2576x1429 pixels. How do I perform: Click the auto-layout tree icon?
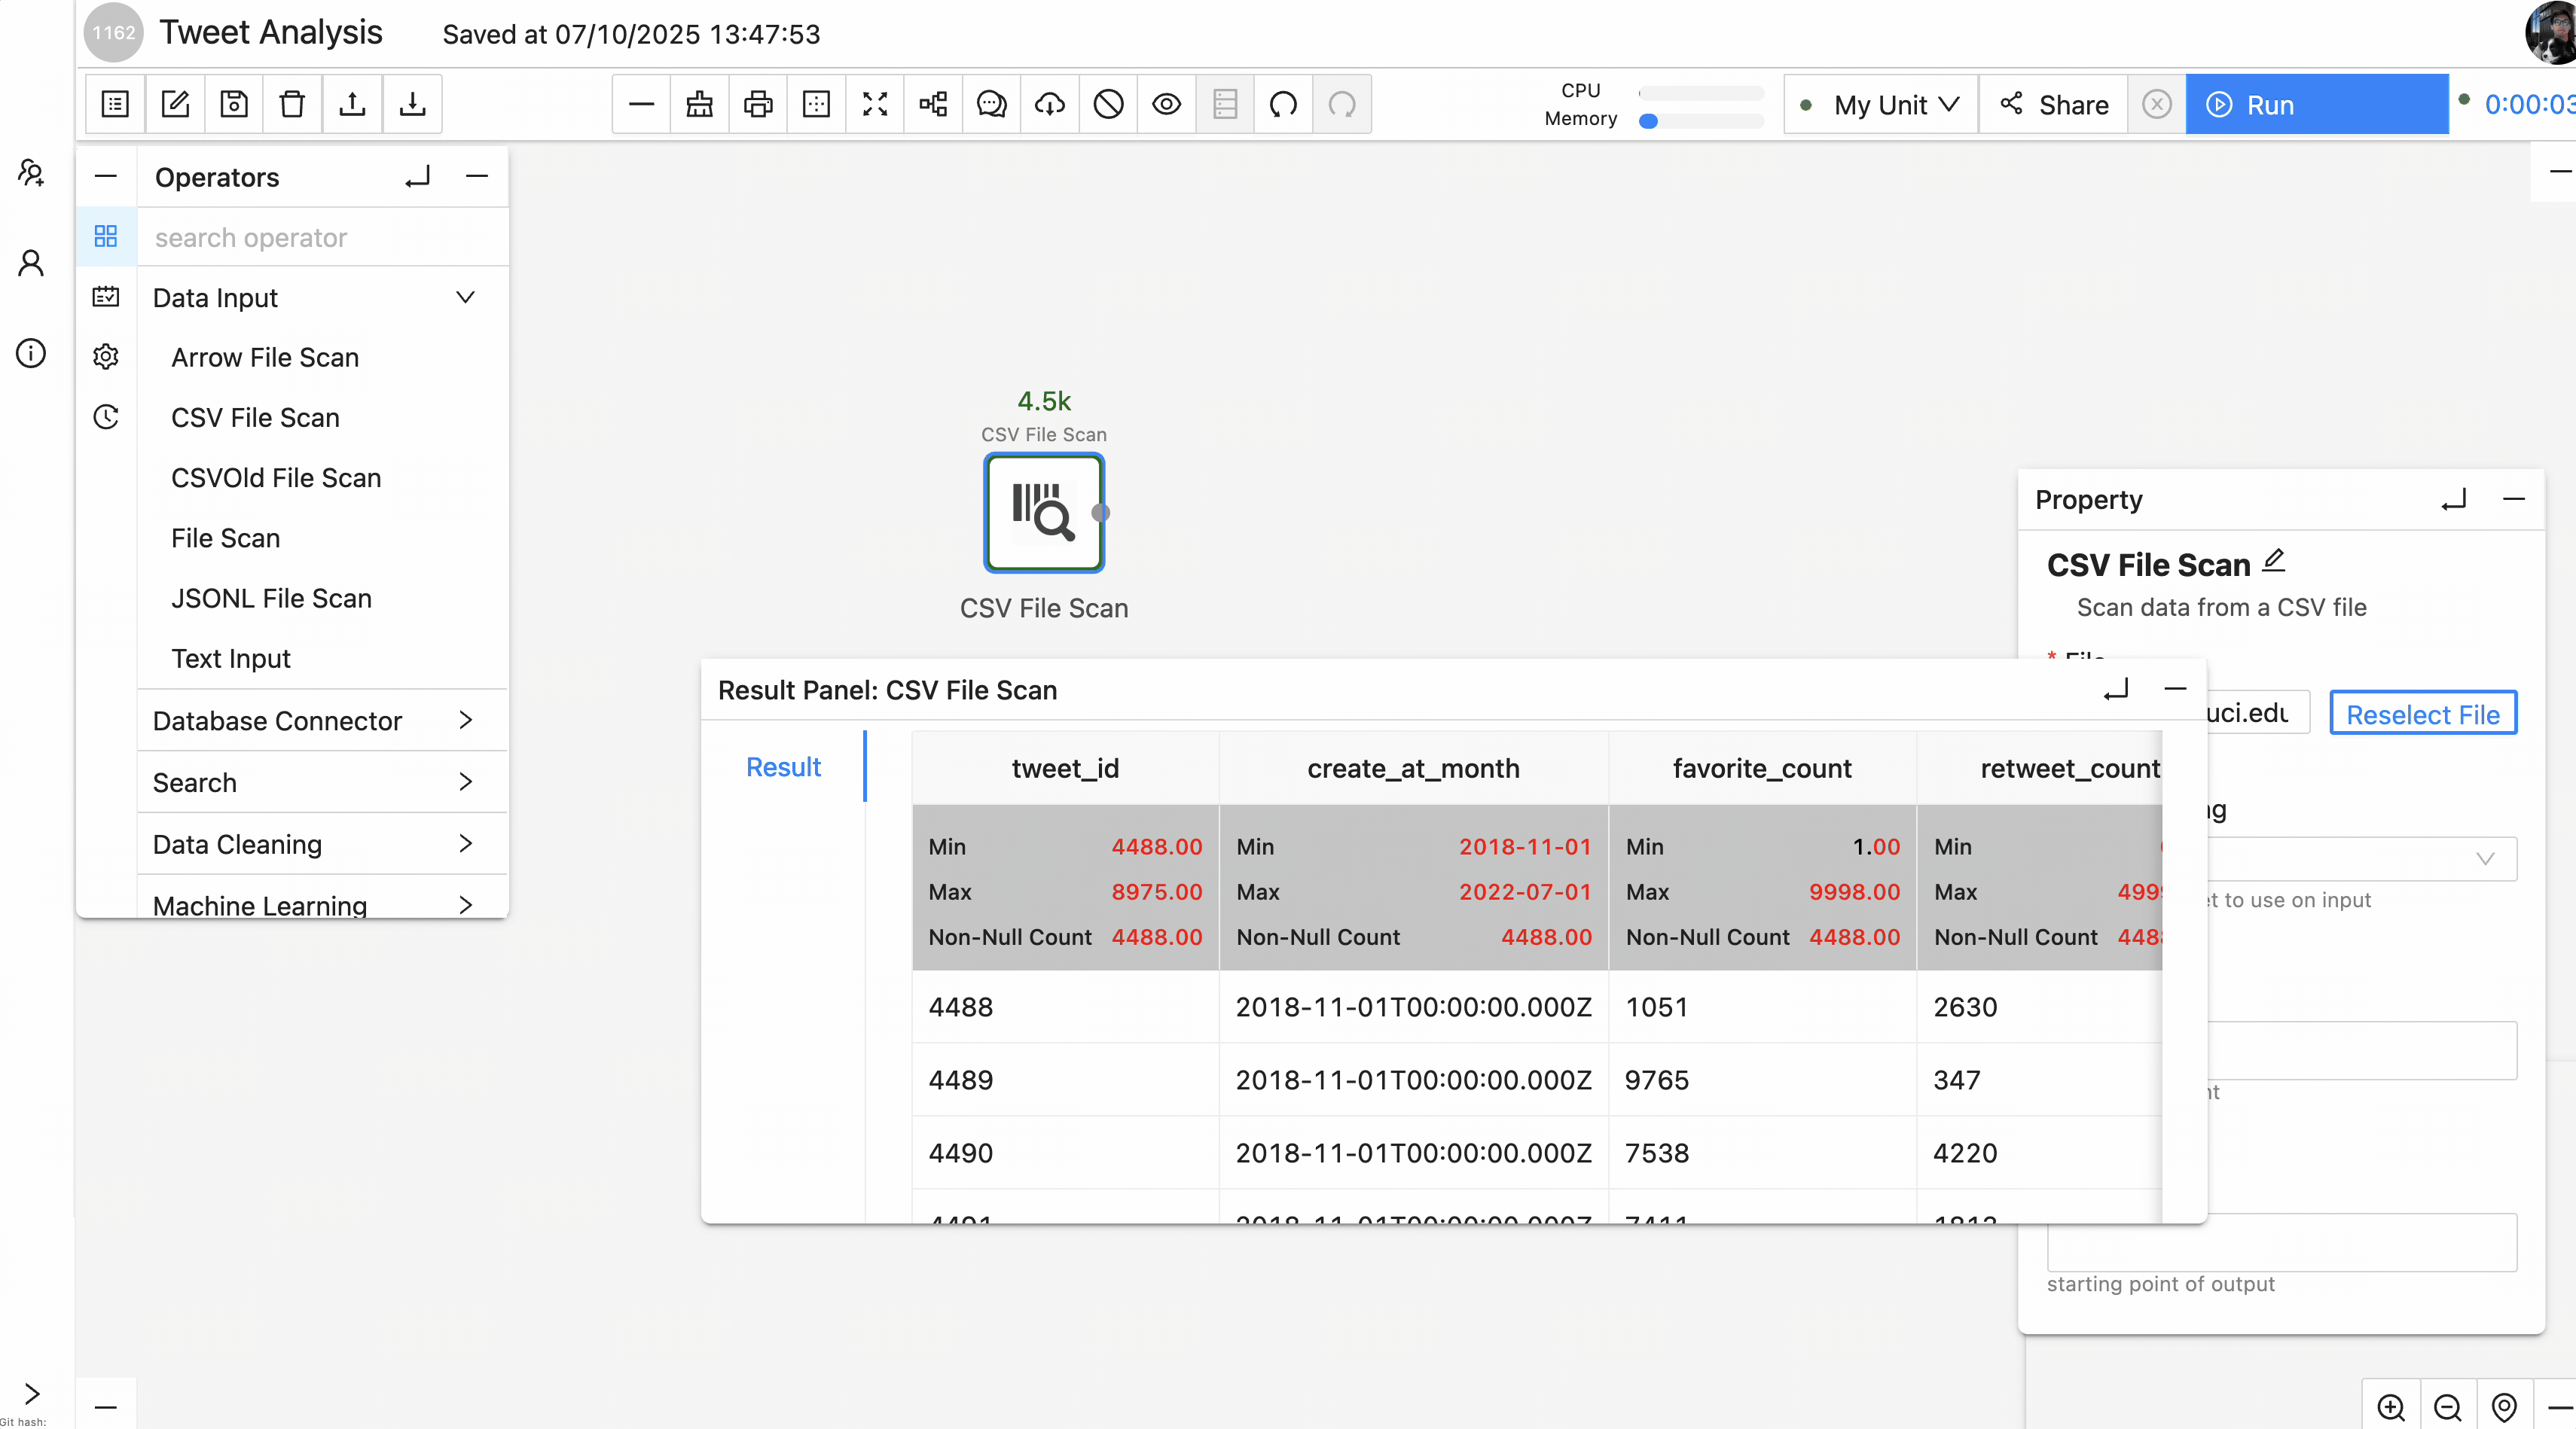[x=933, y=104]
